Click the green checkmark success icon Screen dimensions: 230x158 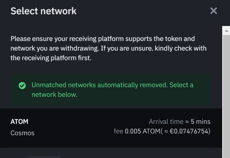[x=22, y=85]
